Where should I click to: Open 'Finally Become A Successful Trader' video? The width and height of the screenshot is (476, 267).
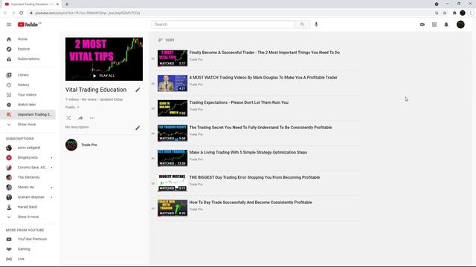point(265,53)
